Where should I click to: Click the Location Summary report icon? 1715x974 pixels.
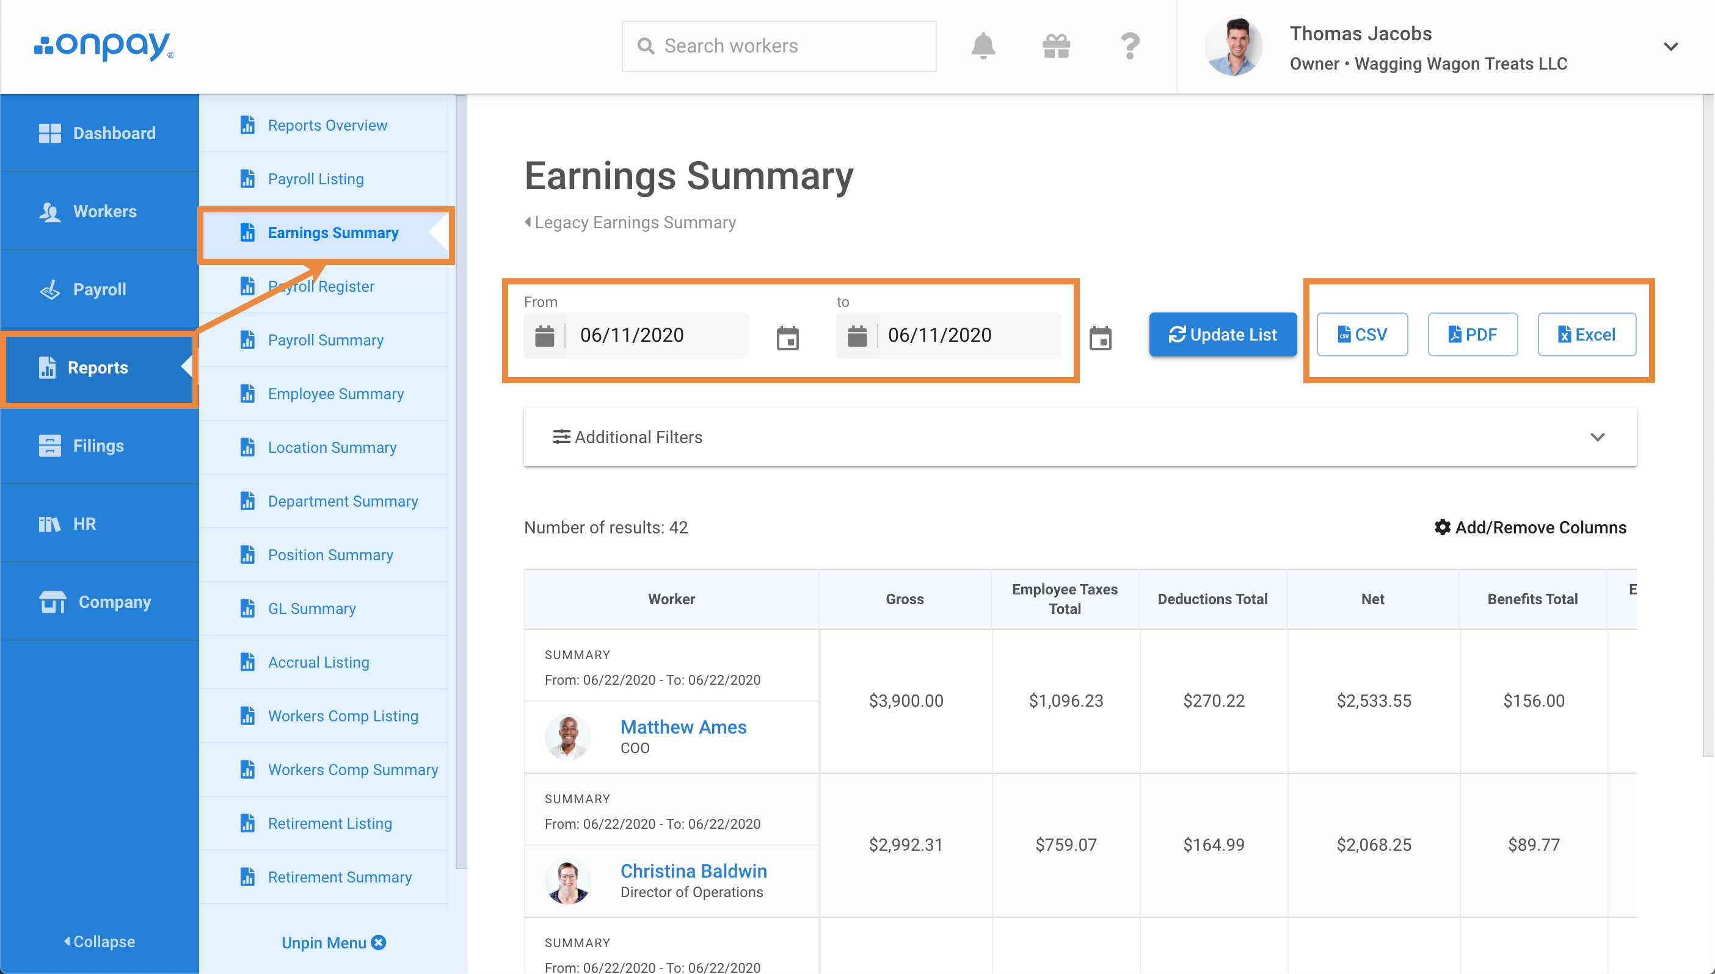pyautogui.click(x=248, y=447)
